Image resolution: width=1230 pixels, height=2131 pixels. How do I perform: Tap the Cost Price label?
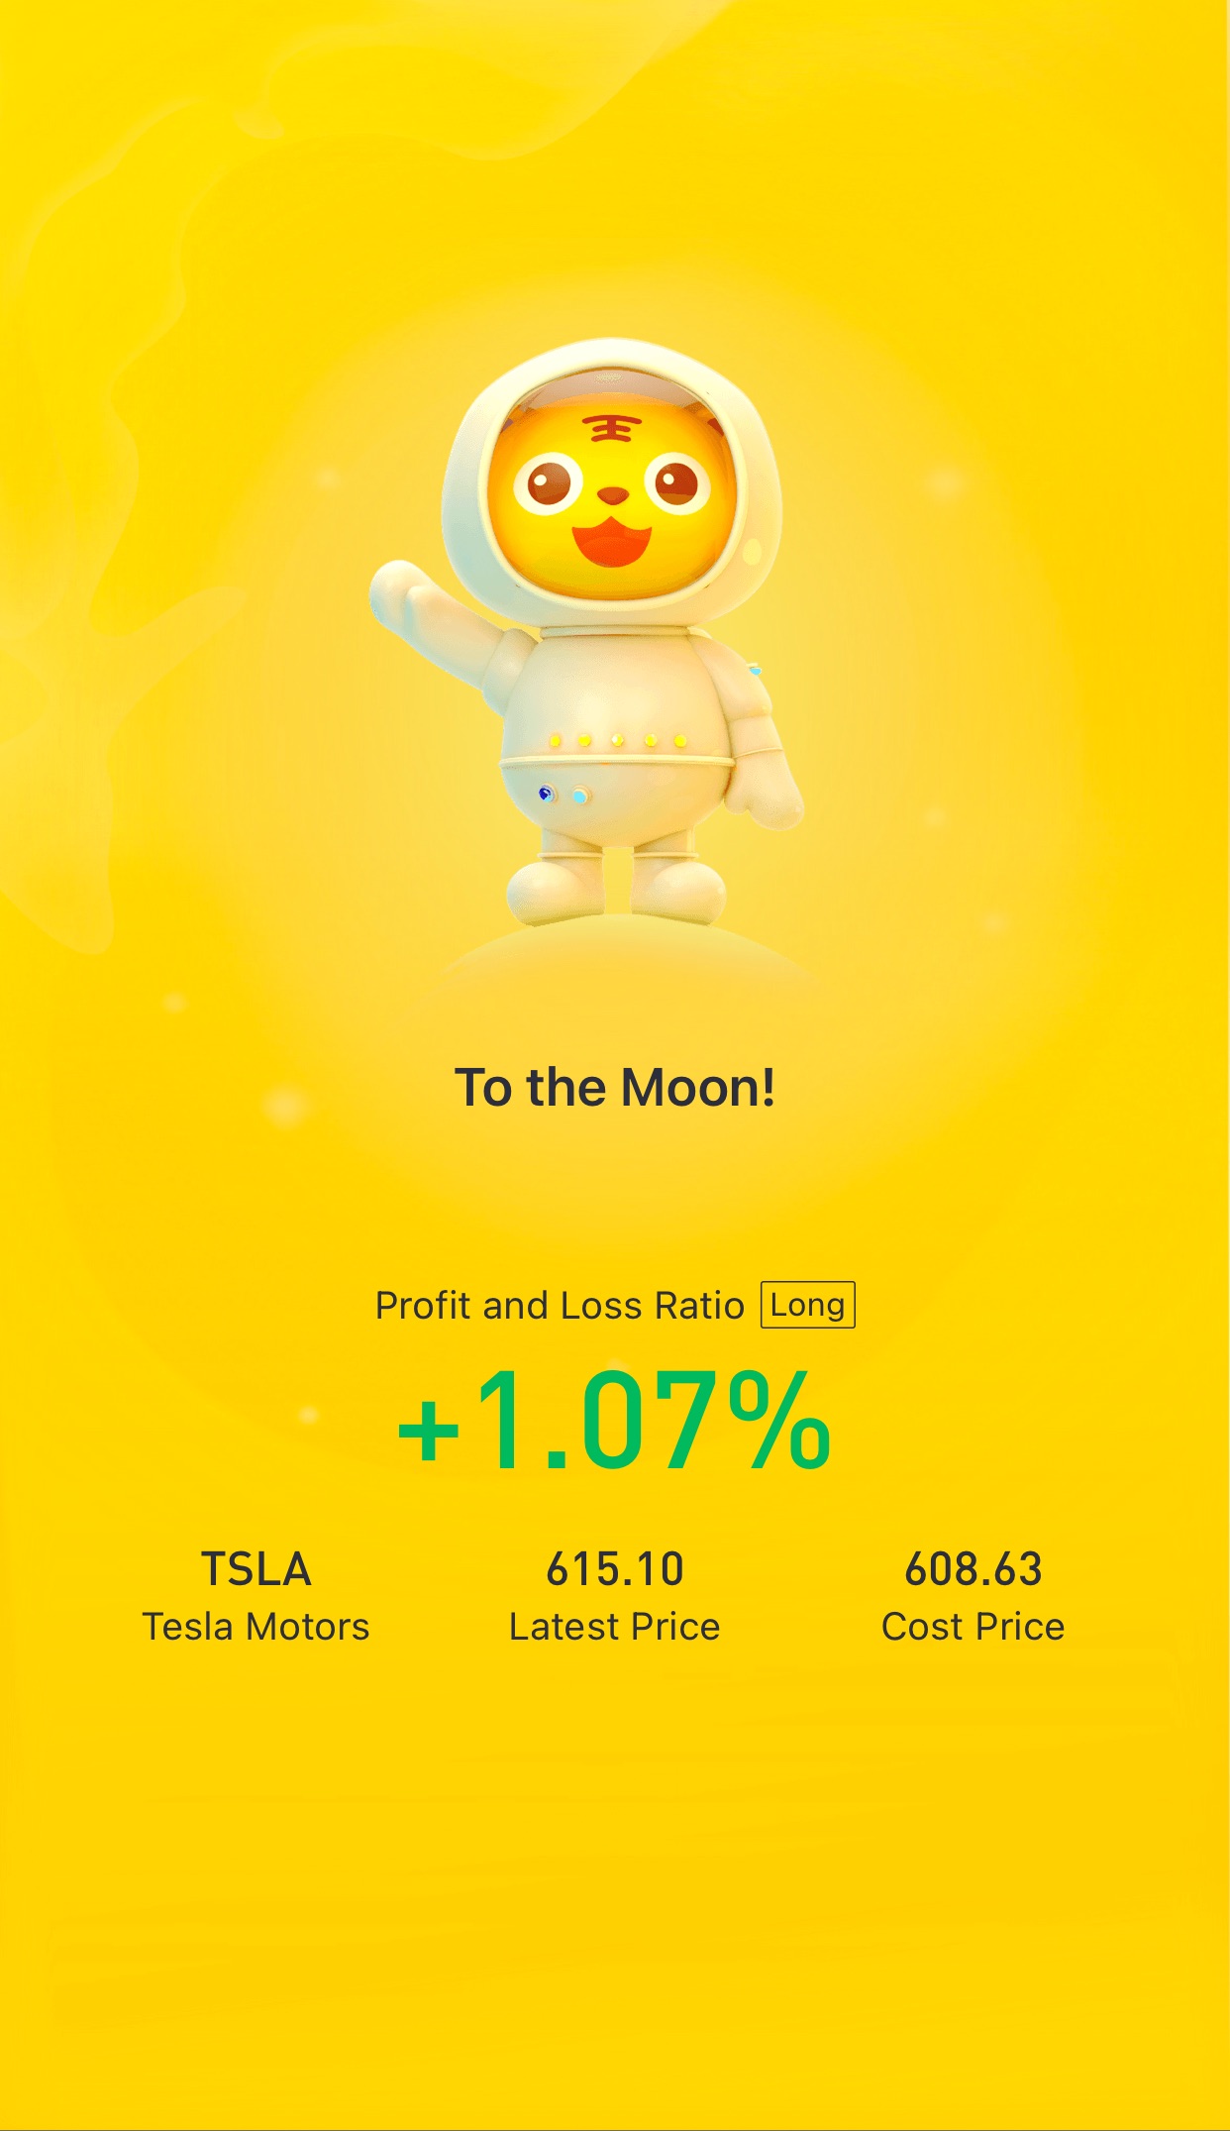974,1627
